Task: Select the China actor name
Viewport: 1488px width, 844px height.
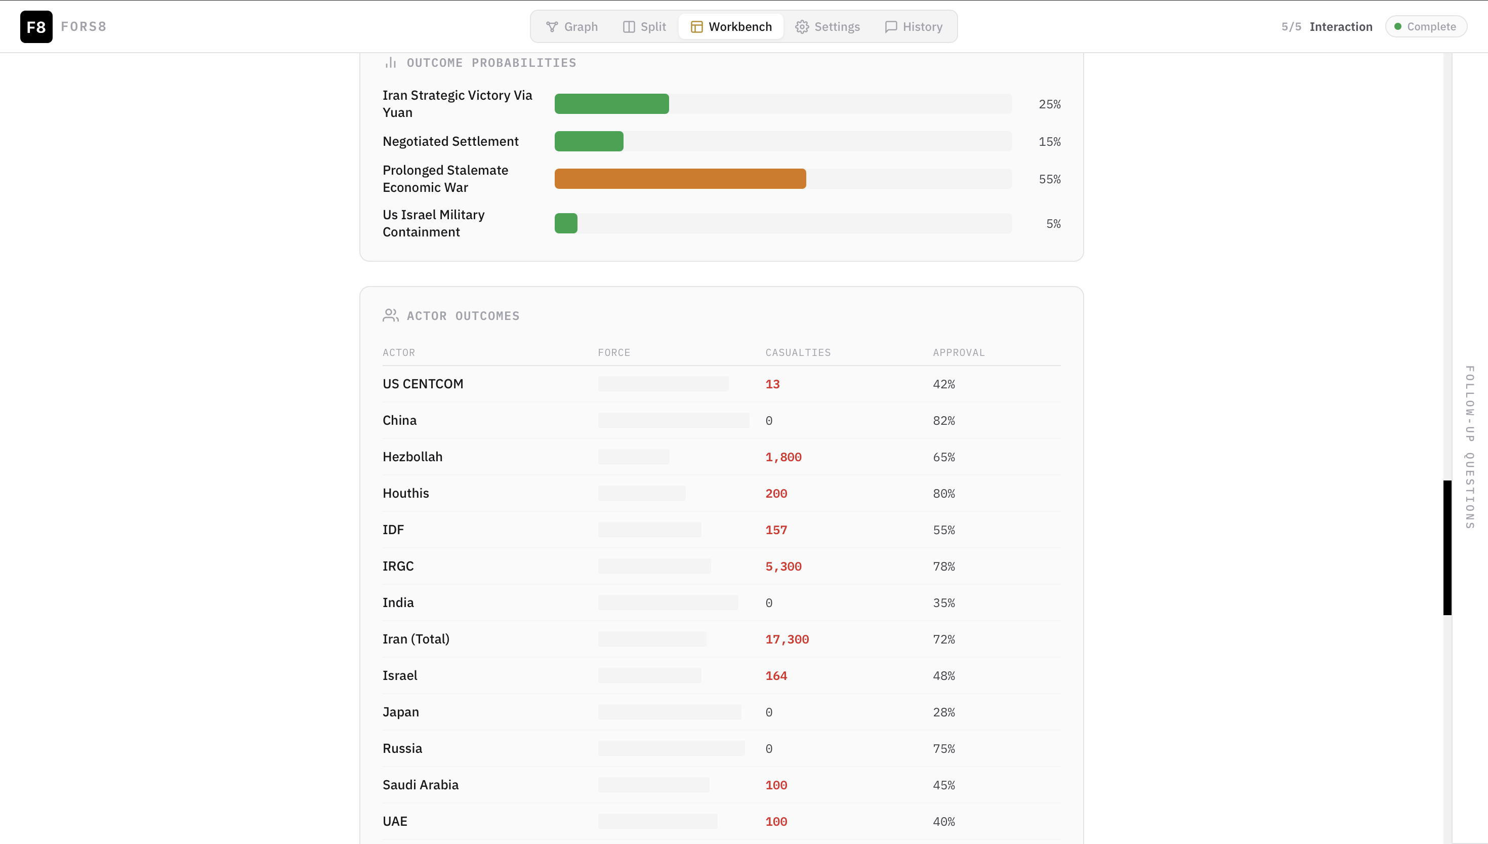Action: pyautogui.click(x=400, y=420)
